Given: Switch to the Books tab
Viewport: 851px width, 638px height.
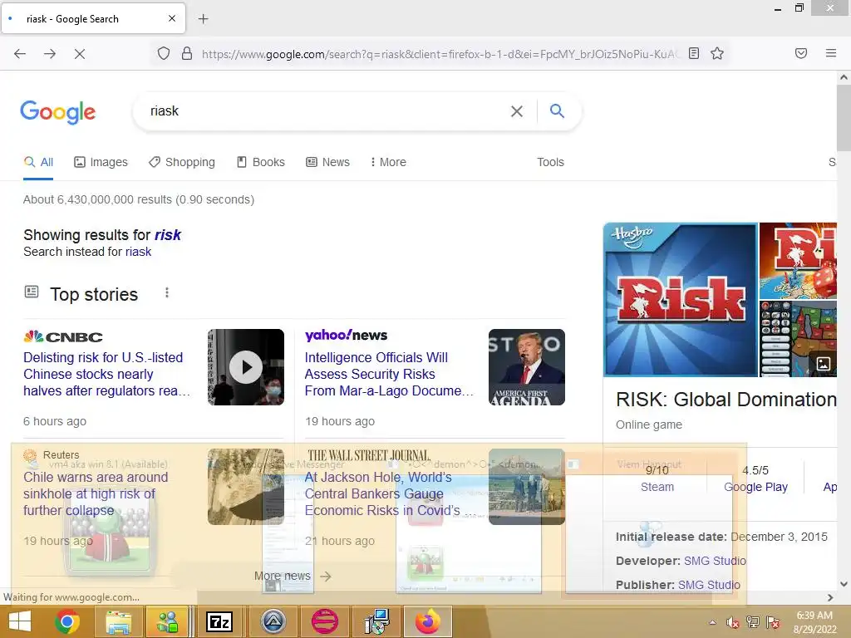Looking at the screenshot, I should (x=260, y=162).
